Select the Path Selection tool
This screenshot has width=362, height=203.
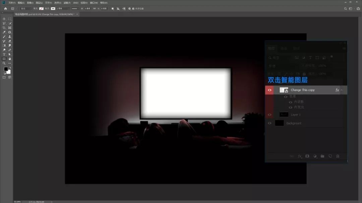coord(10,54)
